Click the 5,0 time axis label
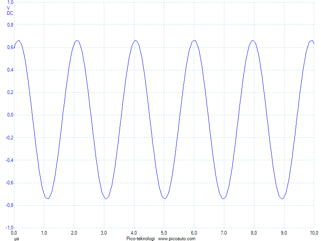This screenshot has width=321, height=241. (164, 233)
